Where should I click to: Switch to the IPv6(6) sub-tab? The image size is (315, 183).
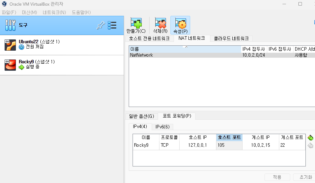[162, 127]
